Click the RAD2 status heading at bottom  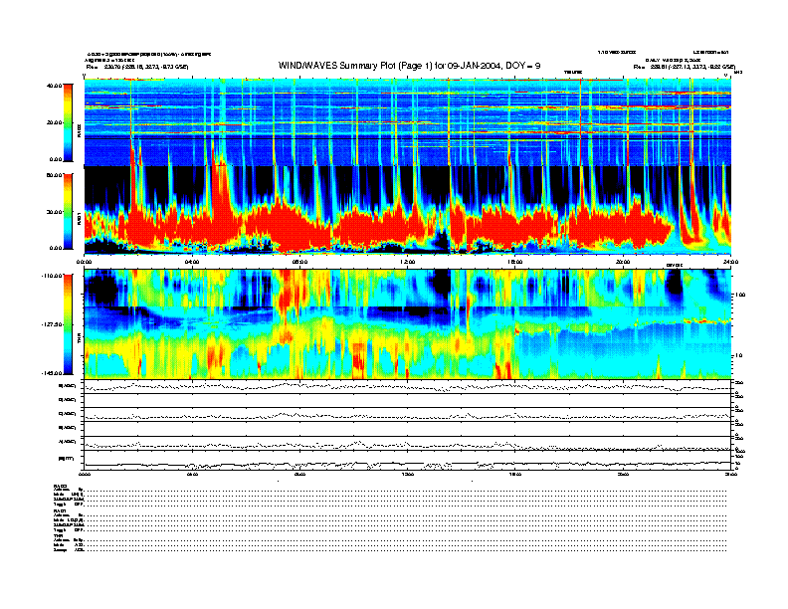(x=61, y=487)
